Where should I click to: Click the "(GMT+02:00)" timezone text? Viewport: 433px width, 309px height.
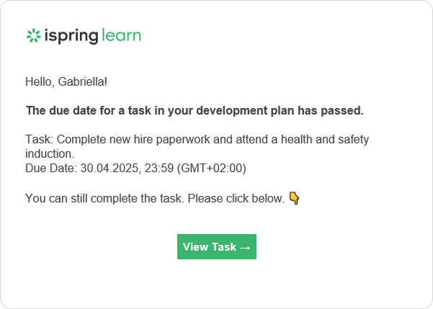pos(212,168)
